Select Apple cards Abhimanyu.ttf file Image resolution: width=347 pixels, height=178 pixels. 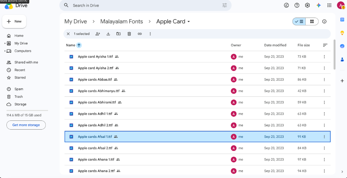click(198, 91)
